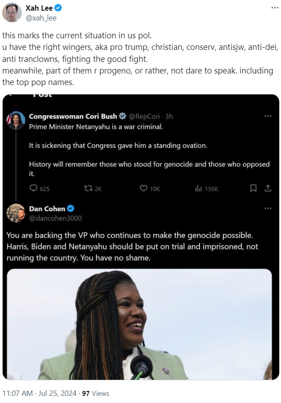Click Dan Cohen's profile avatar
This screenshot has width=281, height=403.
(x=16, y=213)
